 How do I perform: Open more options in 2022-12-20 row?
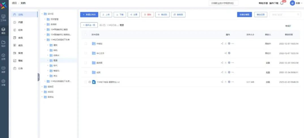pyautogui.click(x=233, y=63)
